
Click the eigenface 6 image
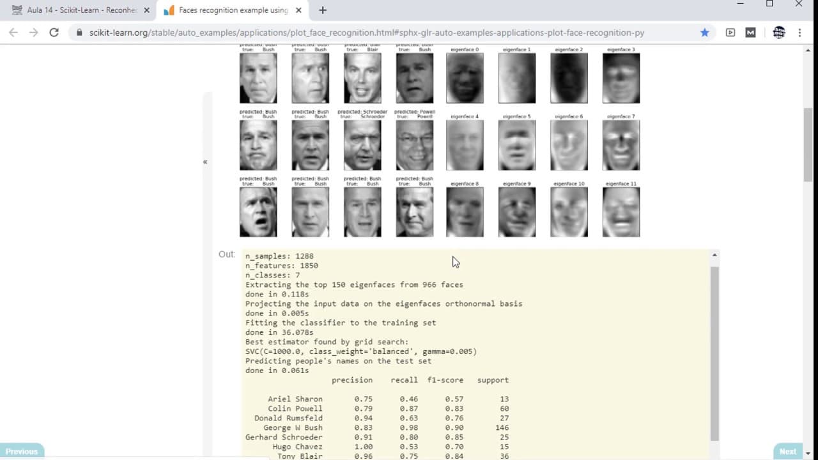(569, 145)
